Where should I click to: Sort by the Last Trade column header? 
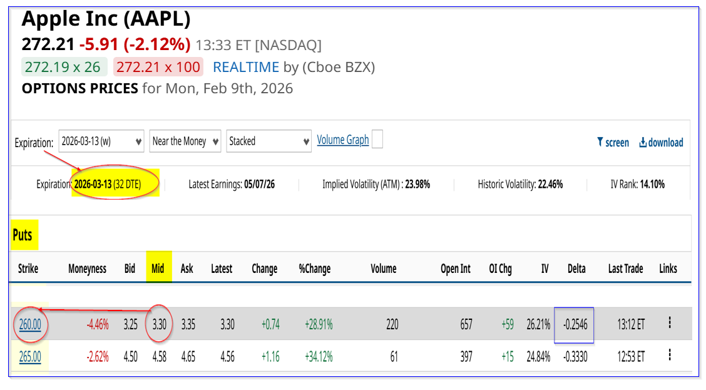625,269
